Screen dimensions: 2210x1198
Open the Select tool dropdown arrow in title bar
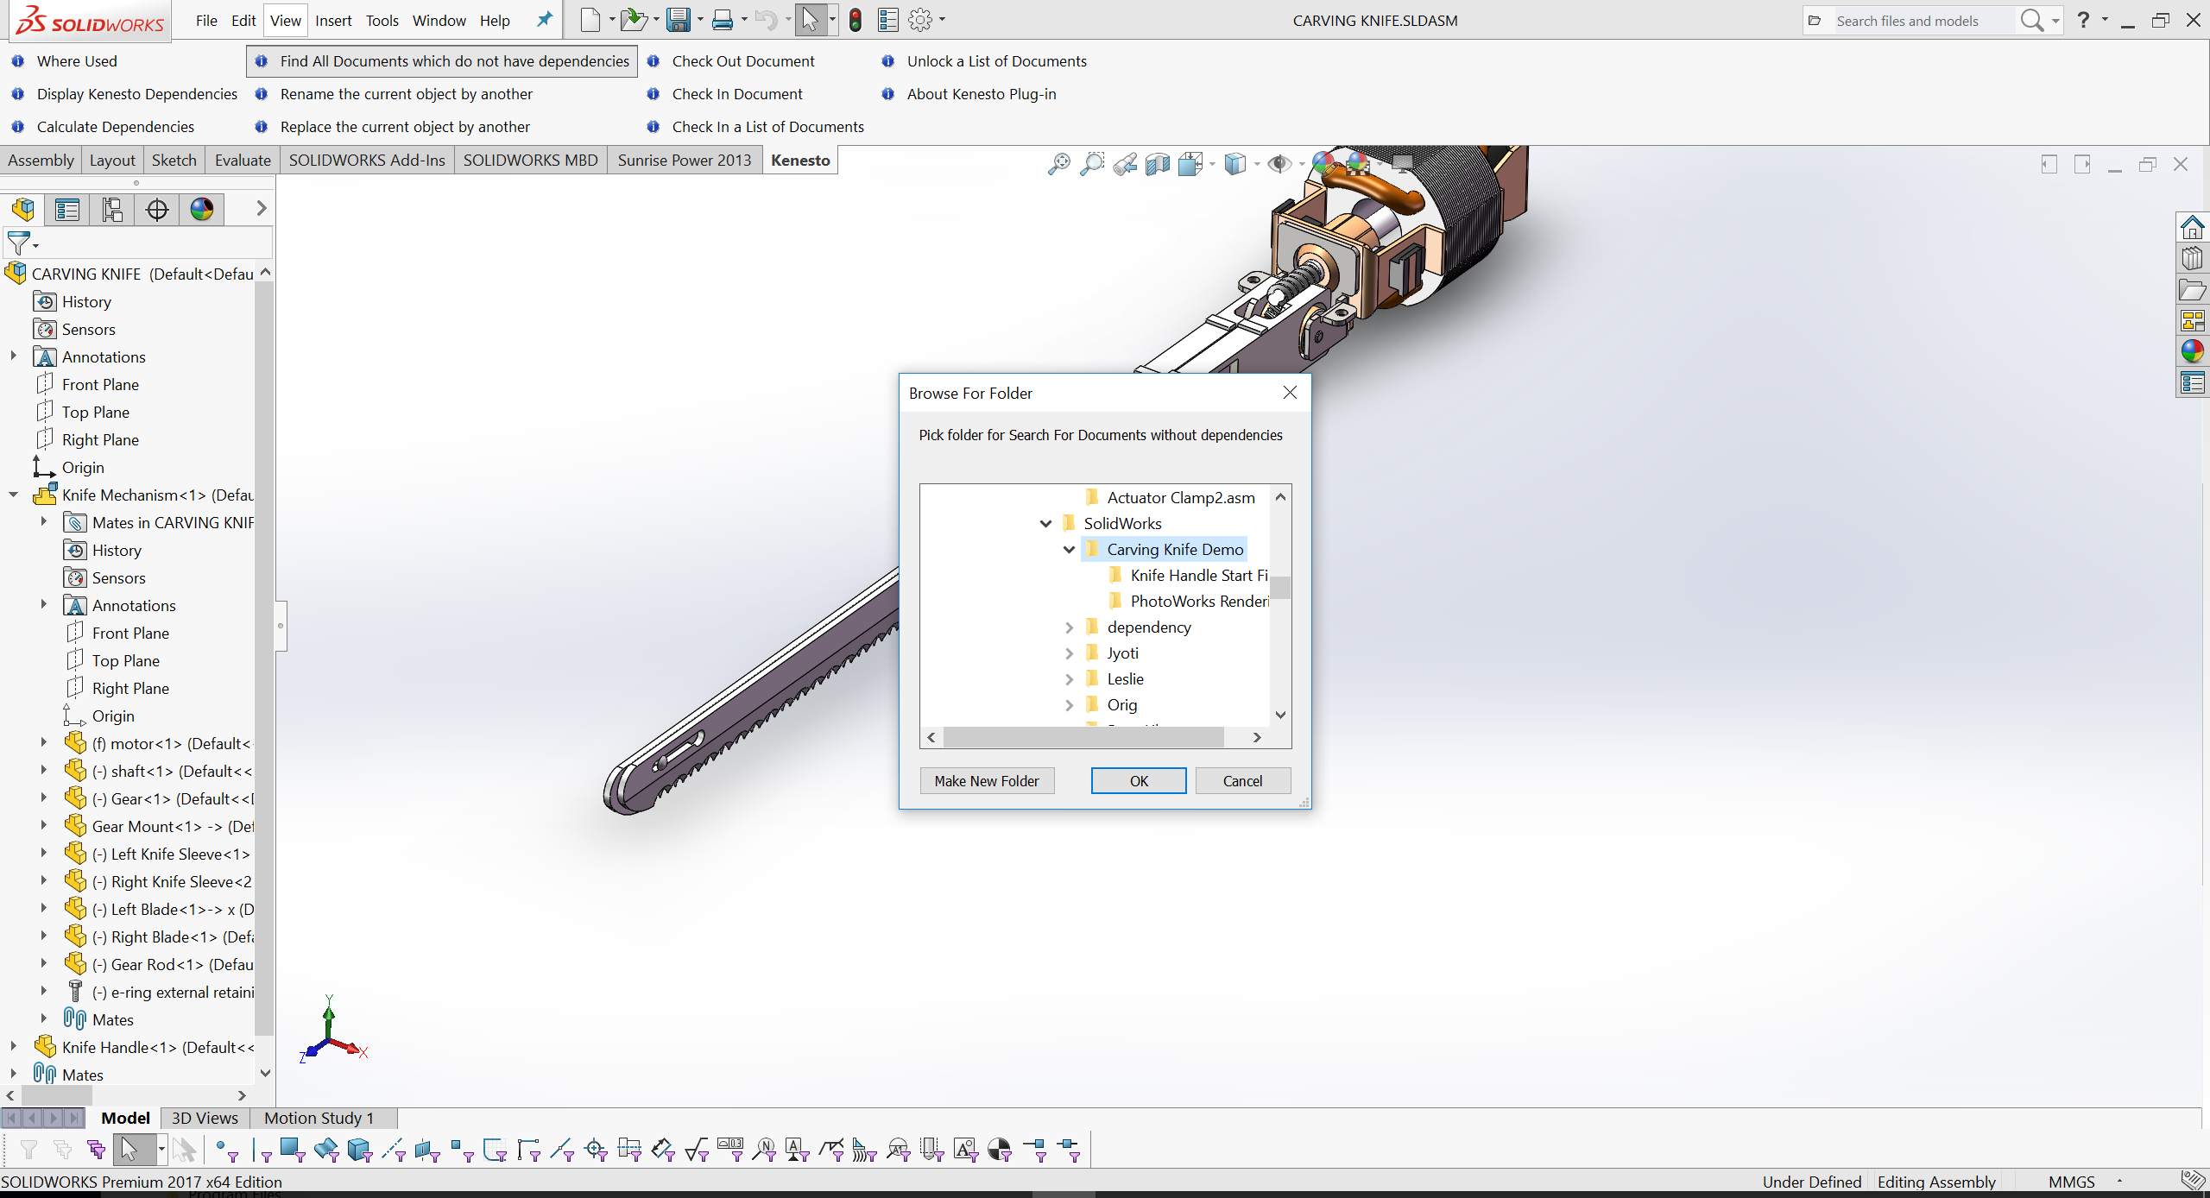click(832, 19)
